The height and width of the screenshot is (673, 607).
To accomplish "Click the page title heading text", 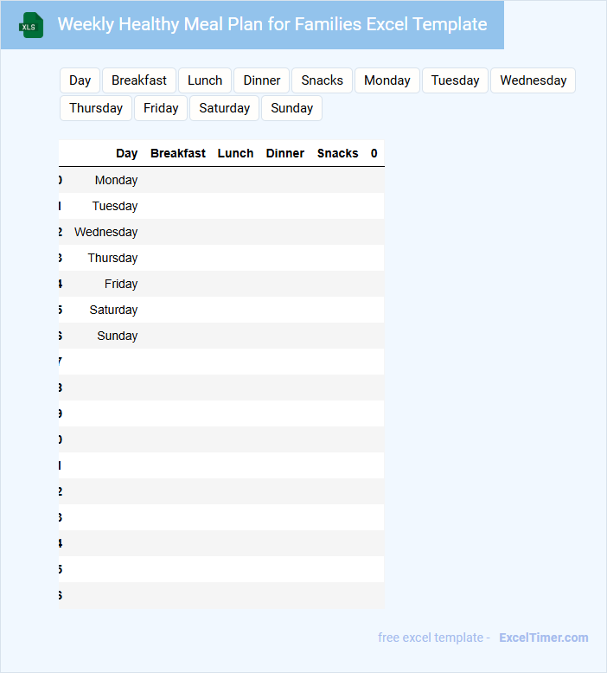I will click(272, 24).
